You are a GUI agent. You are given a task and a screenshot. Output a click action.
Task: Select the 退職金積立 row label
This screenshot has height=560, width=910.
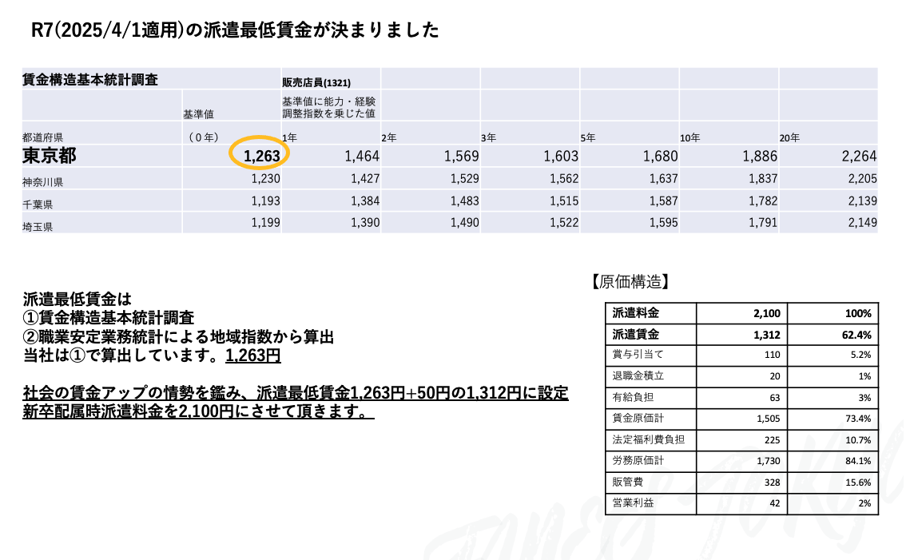coord(638,375)
